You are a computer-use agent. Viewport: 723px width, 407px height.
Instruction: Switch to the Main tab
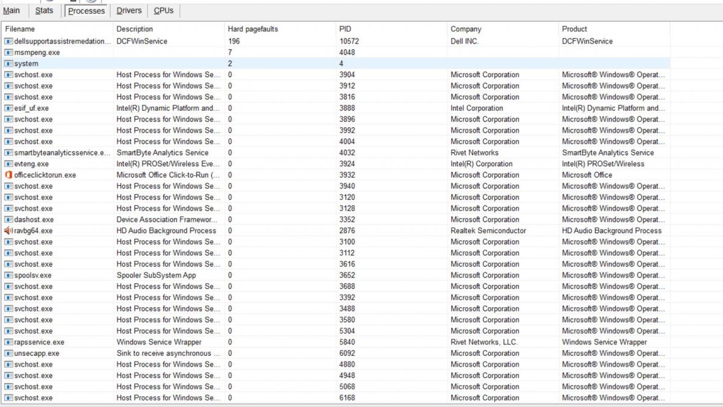[x=11, y=10]
